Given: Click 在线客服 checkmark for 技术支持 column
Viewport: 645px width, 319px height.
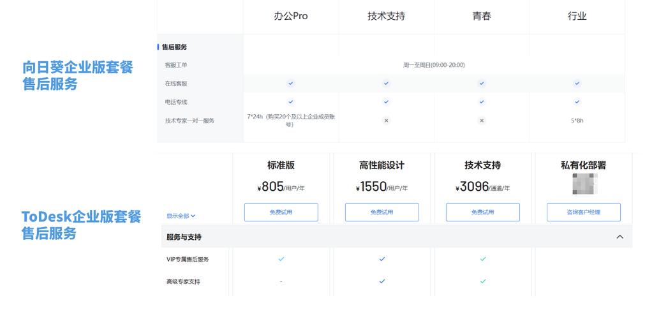Looking at the screenshot, I should point(386,83).
